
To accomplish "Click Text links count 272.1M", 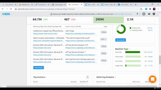I will pyautogui.click(x=150, y=52).
